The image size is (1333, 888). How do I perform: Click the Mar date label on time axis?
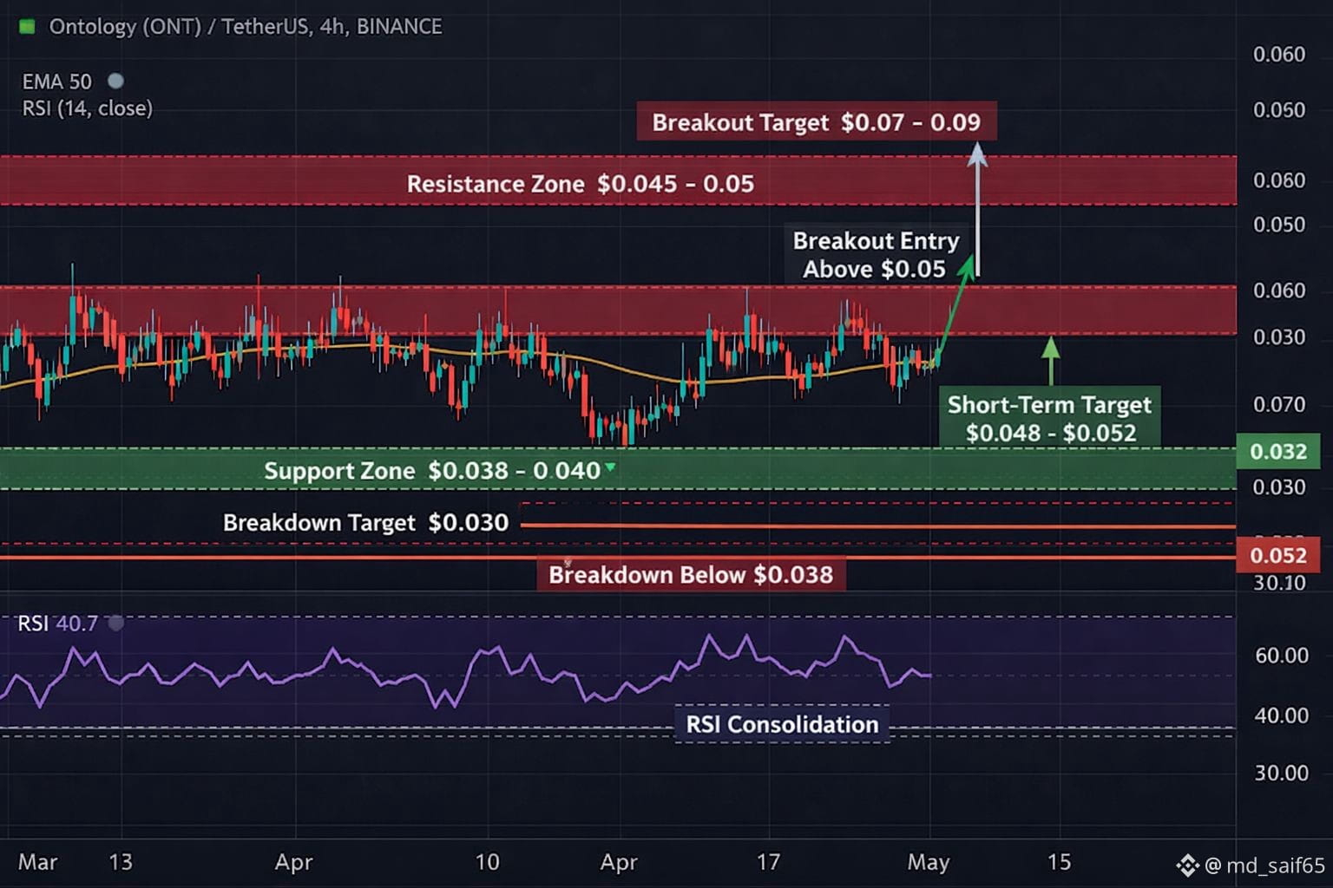coord(38,862)
